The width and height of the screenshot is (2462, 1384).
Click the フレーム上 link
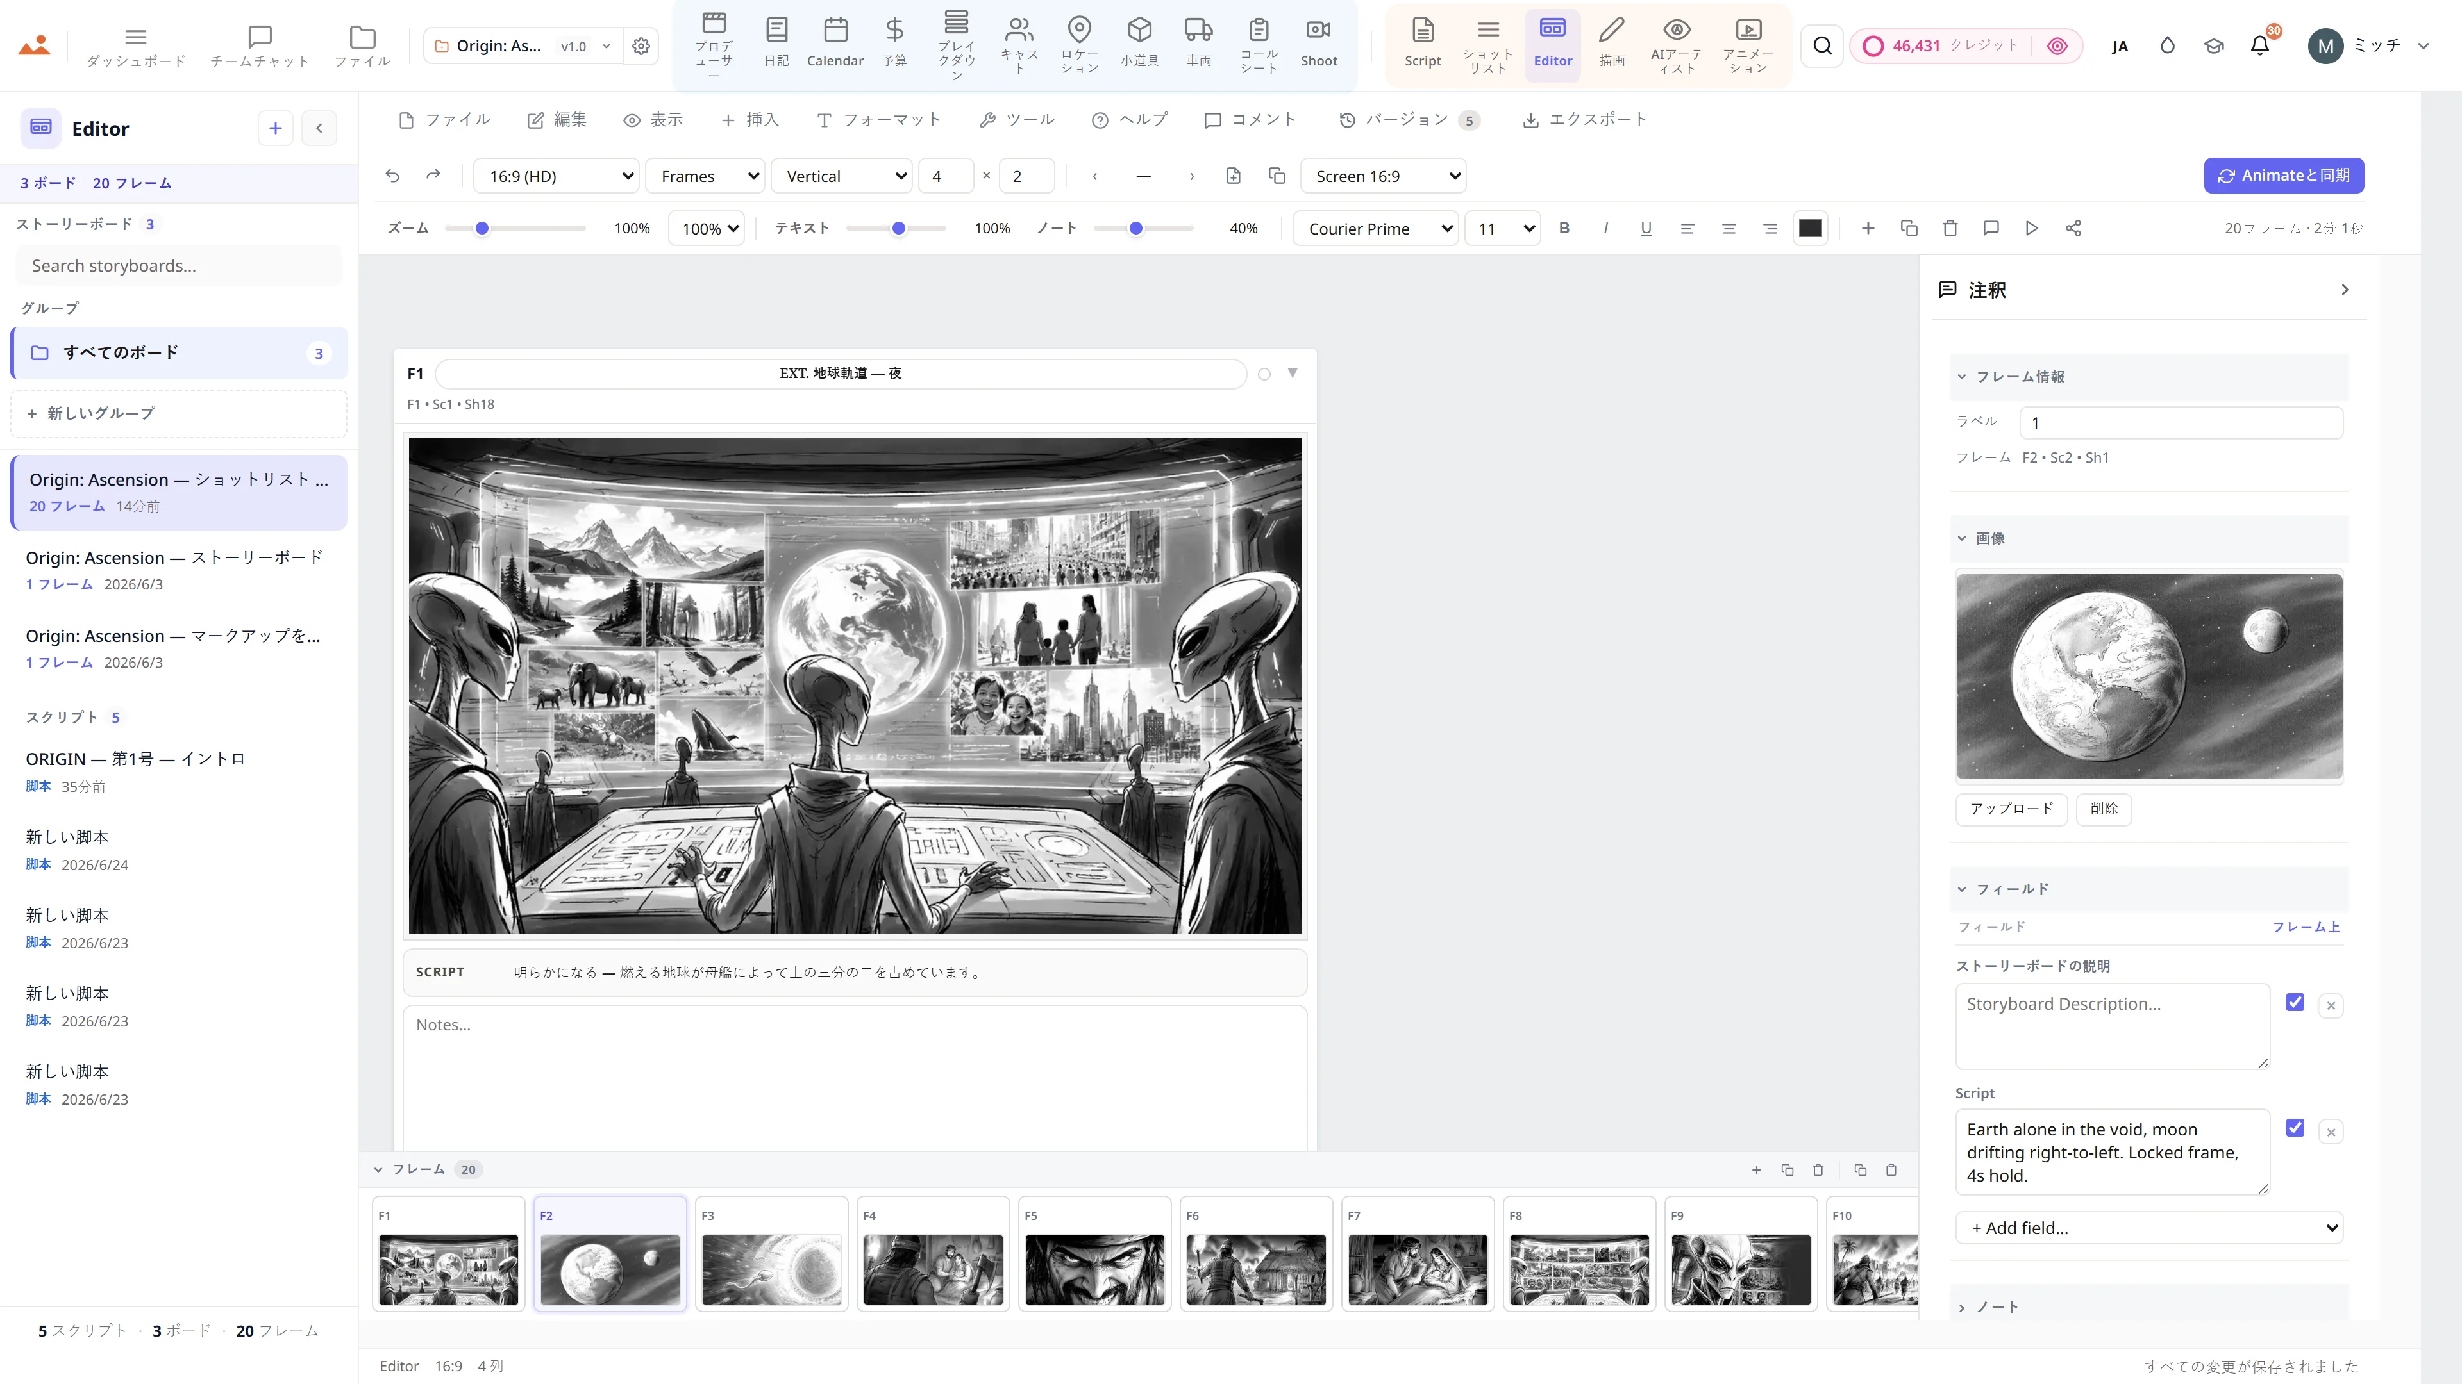click(x=2306, y=927)
